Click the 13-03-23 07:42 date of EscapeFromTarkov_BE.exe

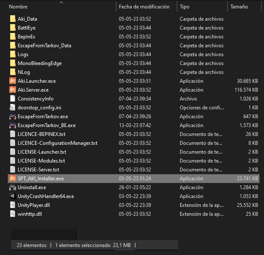(135, 125)
